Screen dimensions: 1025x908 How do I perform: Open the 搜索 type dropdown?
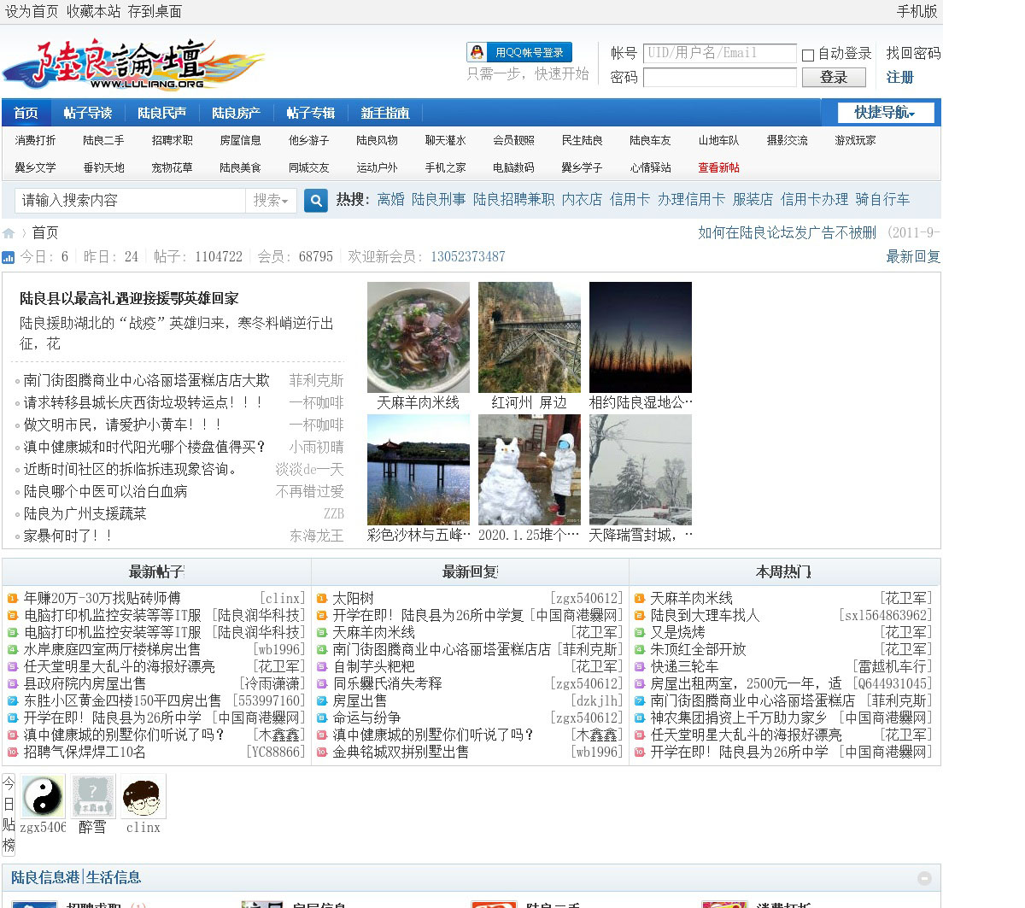click(271, 201)
